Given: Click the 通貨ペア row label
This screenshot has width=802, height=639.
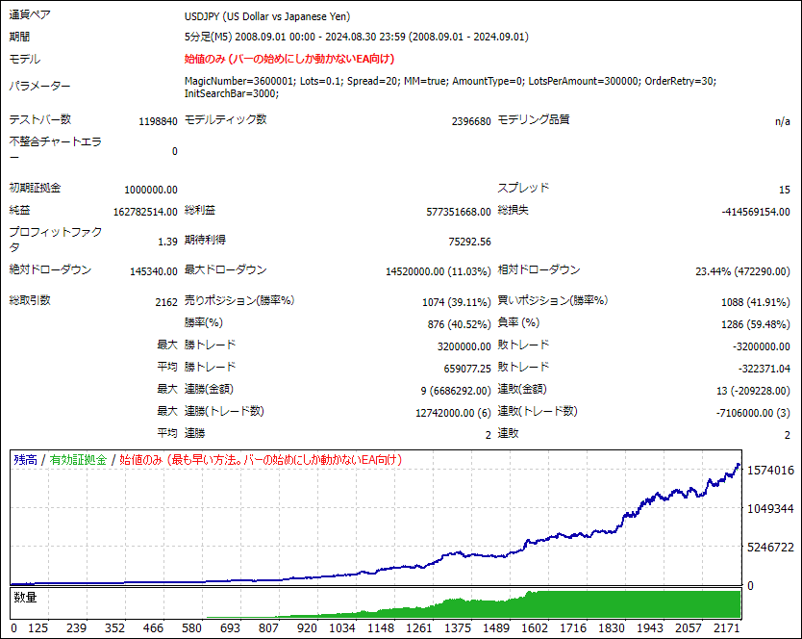Looking at the screenshot, I should [30, 14].
